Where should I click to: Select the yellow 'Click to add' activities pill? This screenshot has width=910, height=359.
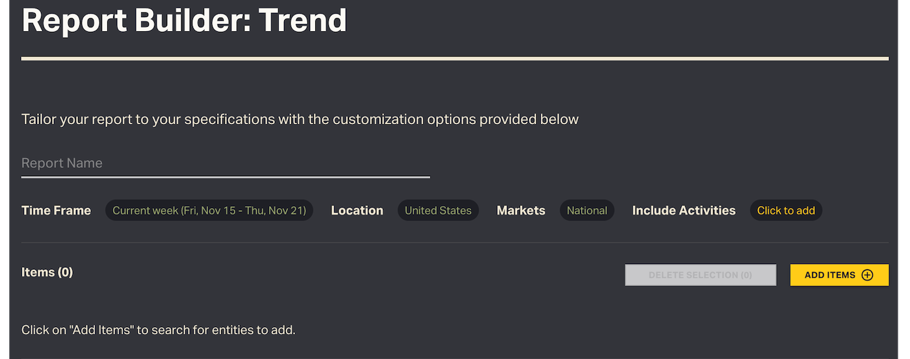(786, 211)
